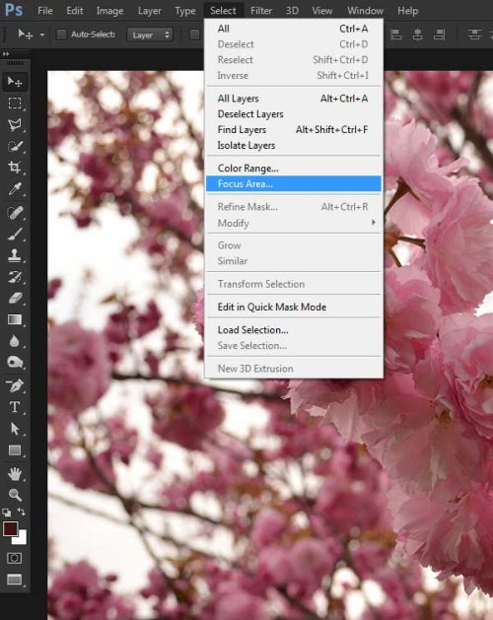Select the Rectangular Marquee tool

pyautogui.click(x=15, y=103)
